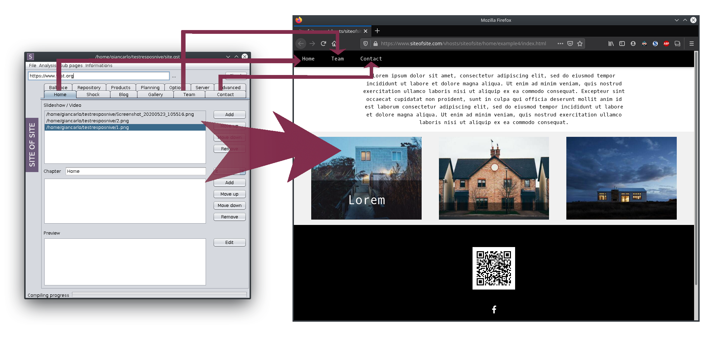Click the empty Preview box

coord(125,262)
